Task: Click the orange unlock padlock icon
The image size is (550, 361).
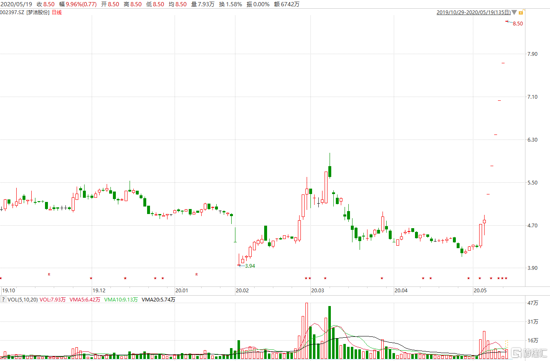Action: (521, 12)
